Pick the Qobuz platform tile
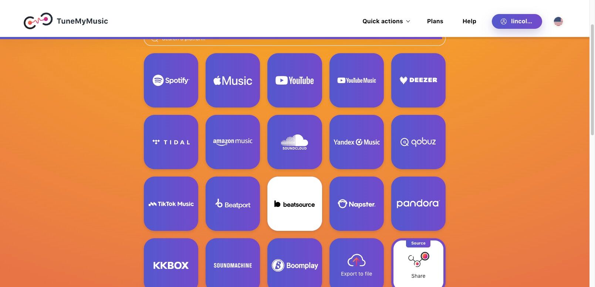 click(418, 142)
